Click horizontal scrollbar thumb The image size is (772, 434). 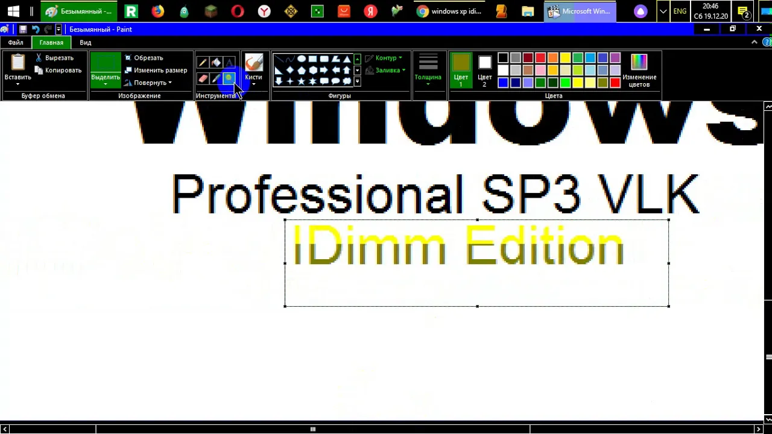pyautogui.click(x=312, y=429)
